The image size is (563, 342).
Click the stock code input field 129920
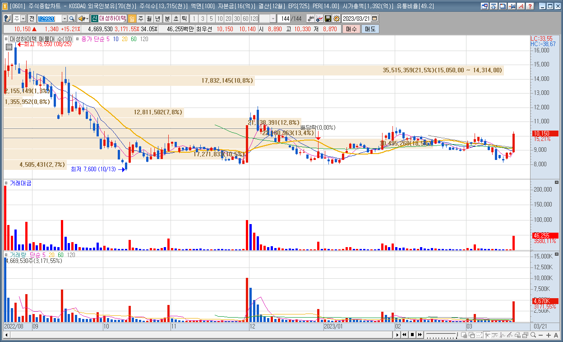pos(49,19)
